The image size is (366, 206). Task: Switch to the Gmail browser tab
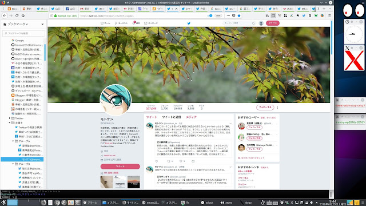(x=85, y=9)
